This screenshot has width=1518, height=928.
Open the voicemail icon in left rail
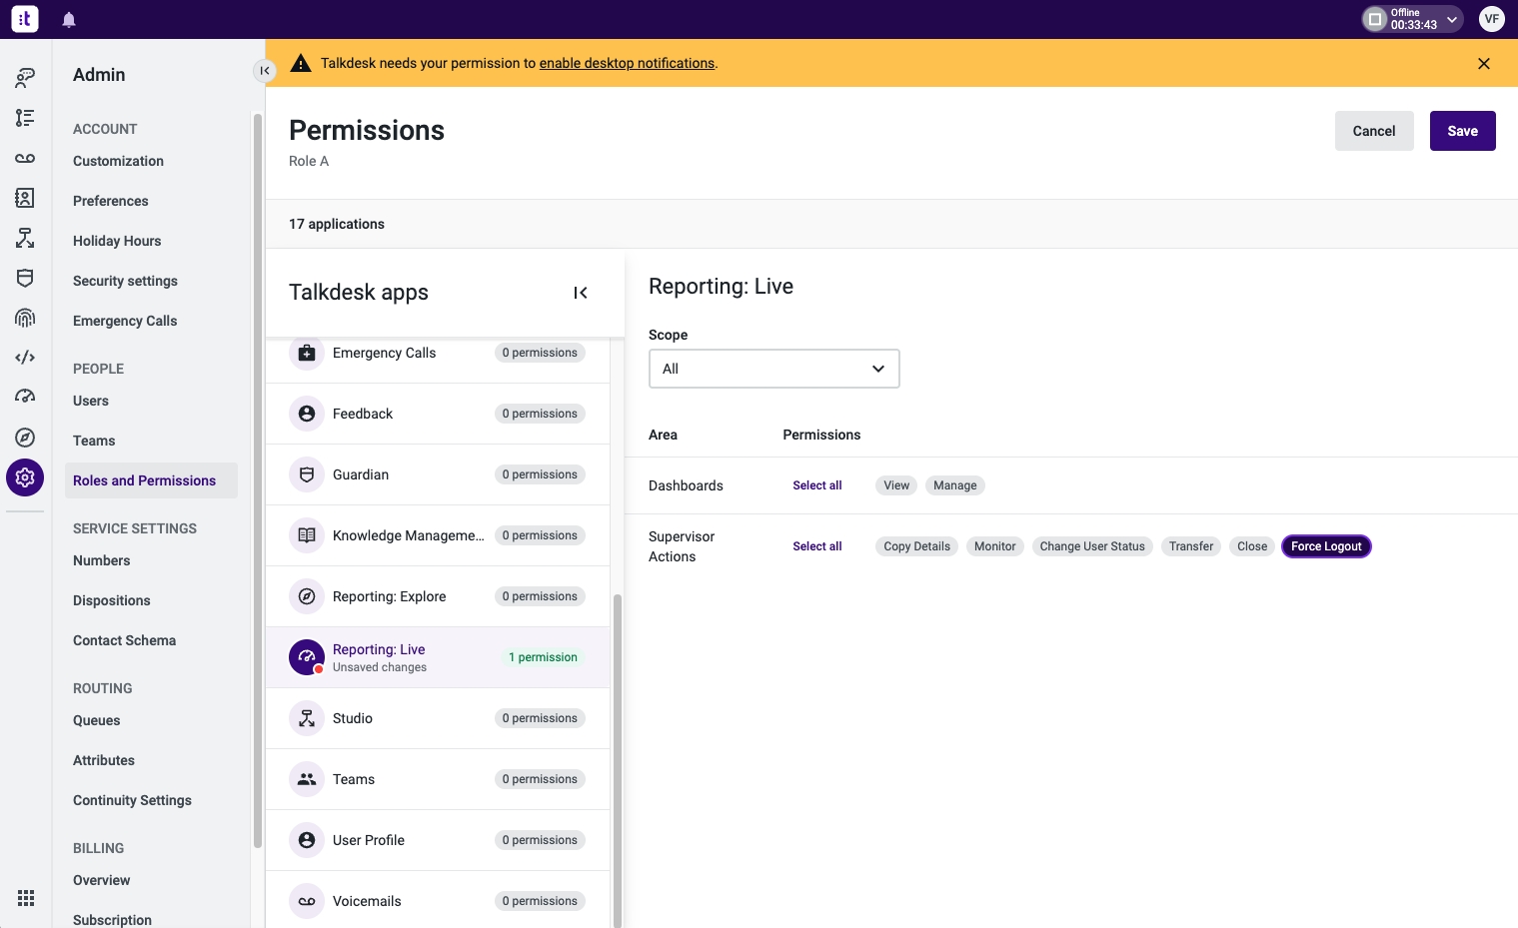coord(25,158)
